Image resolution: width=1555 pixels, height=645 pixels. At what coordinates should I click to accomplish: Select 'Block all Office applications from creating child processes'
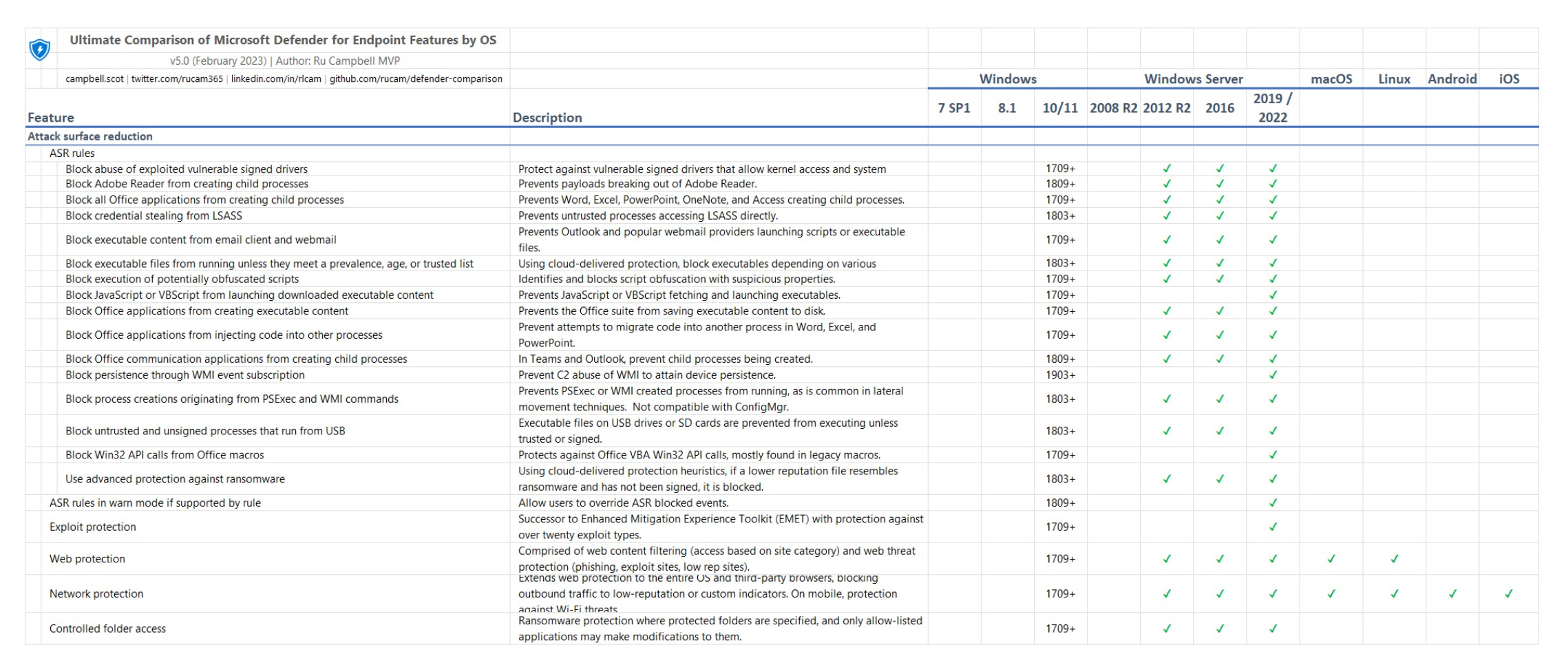pyautogui.click(x=204, y=200)
